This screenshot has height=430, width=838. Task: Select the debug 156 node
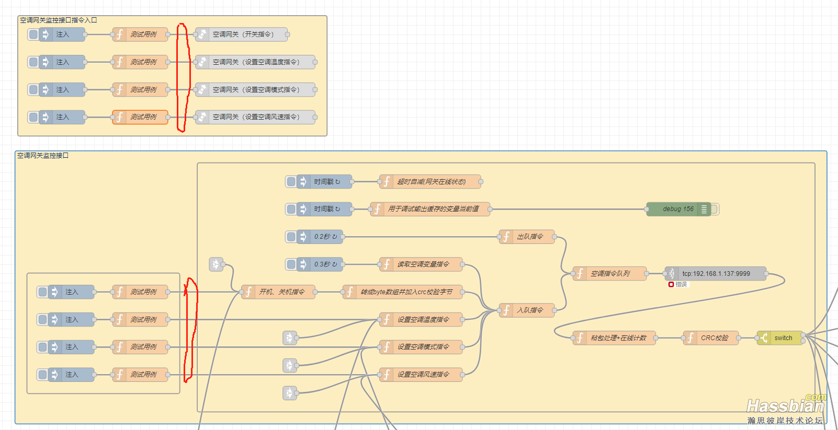678,209
